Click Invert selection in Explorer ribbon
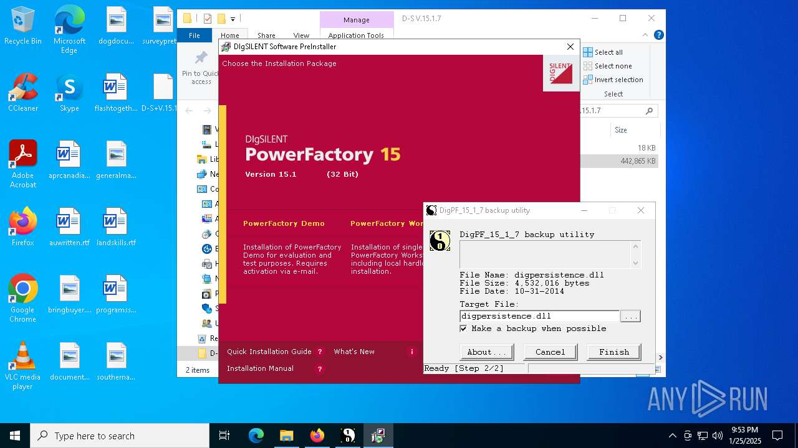The width and height of the screenshot is (798, 448). [613, 80]
